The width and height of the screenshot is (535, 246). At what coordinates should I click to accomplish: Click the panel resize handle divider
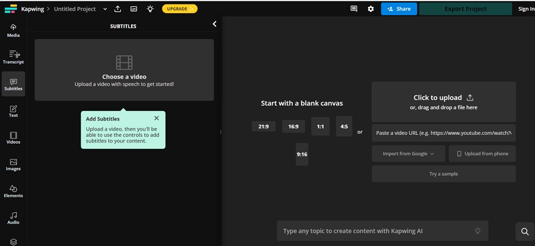click(221, 132)
